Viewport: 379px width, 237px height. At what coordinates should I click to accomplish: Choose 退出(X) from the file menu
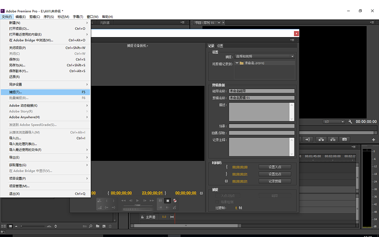pyautogui.click(x=46, y=194)
